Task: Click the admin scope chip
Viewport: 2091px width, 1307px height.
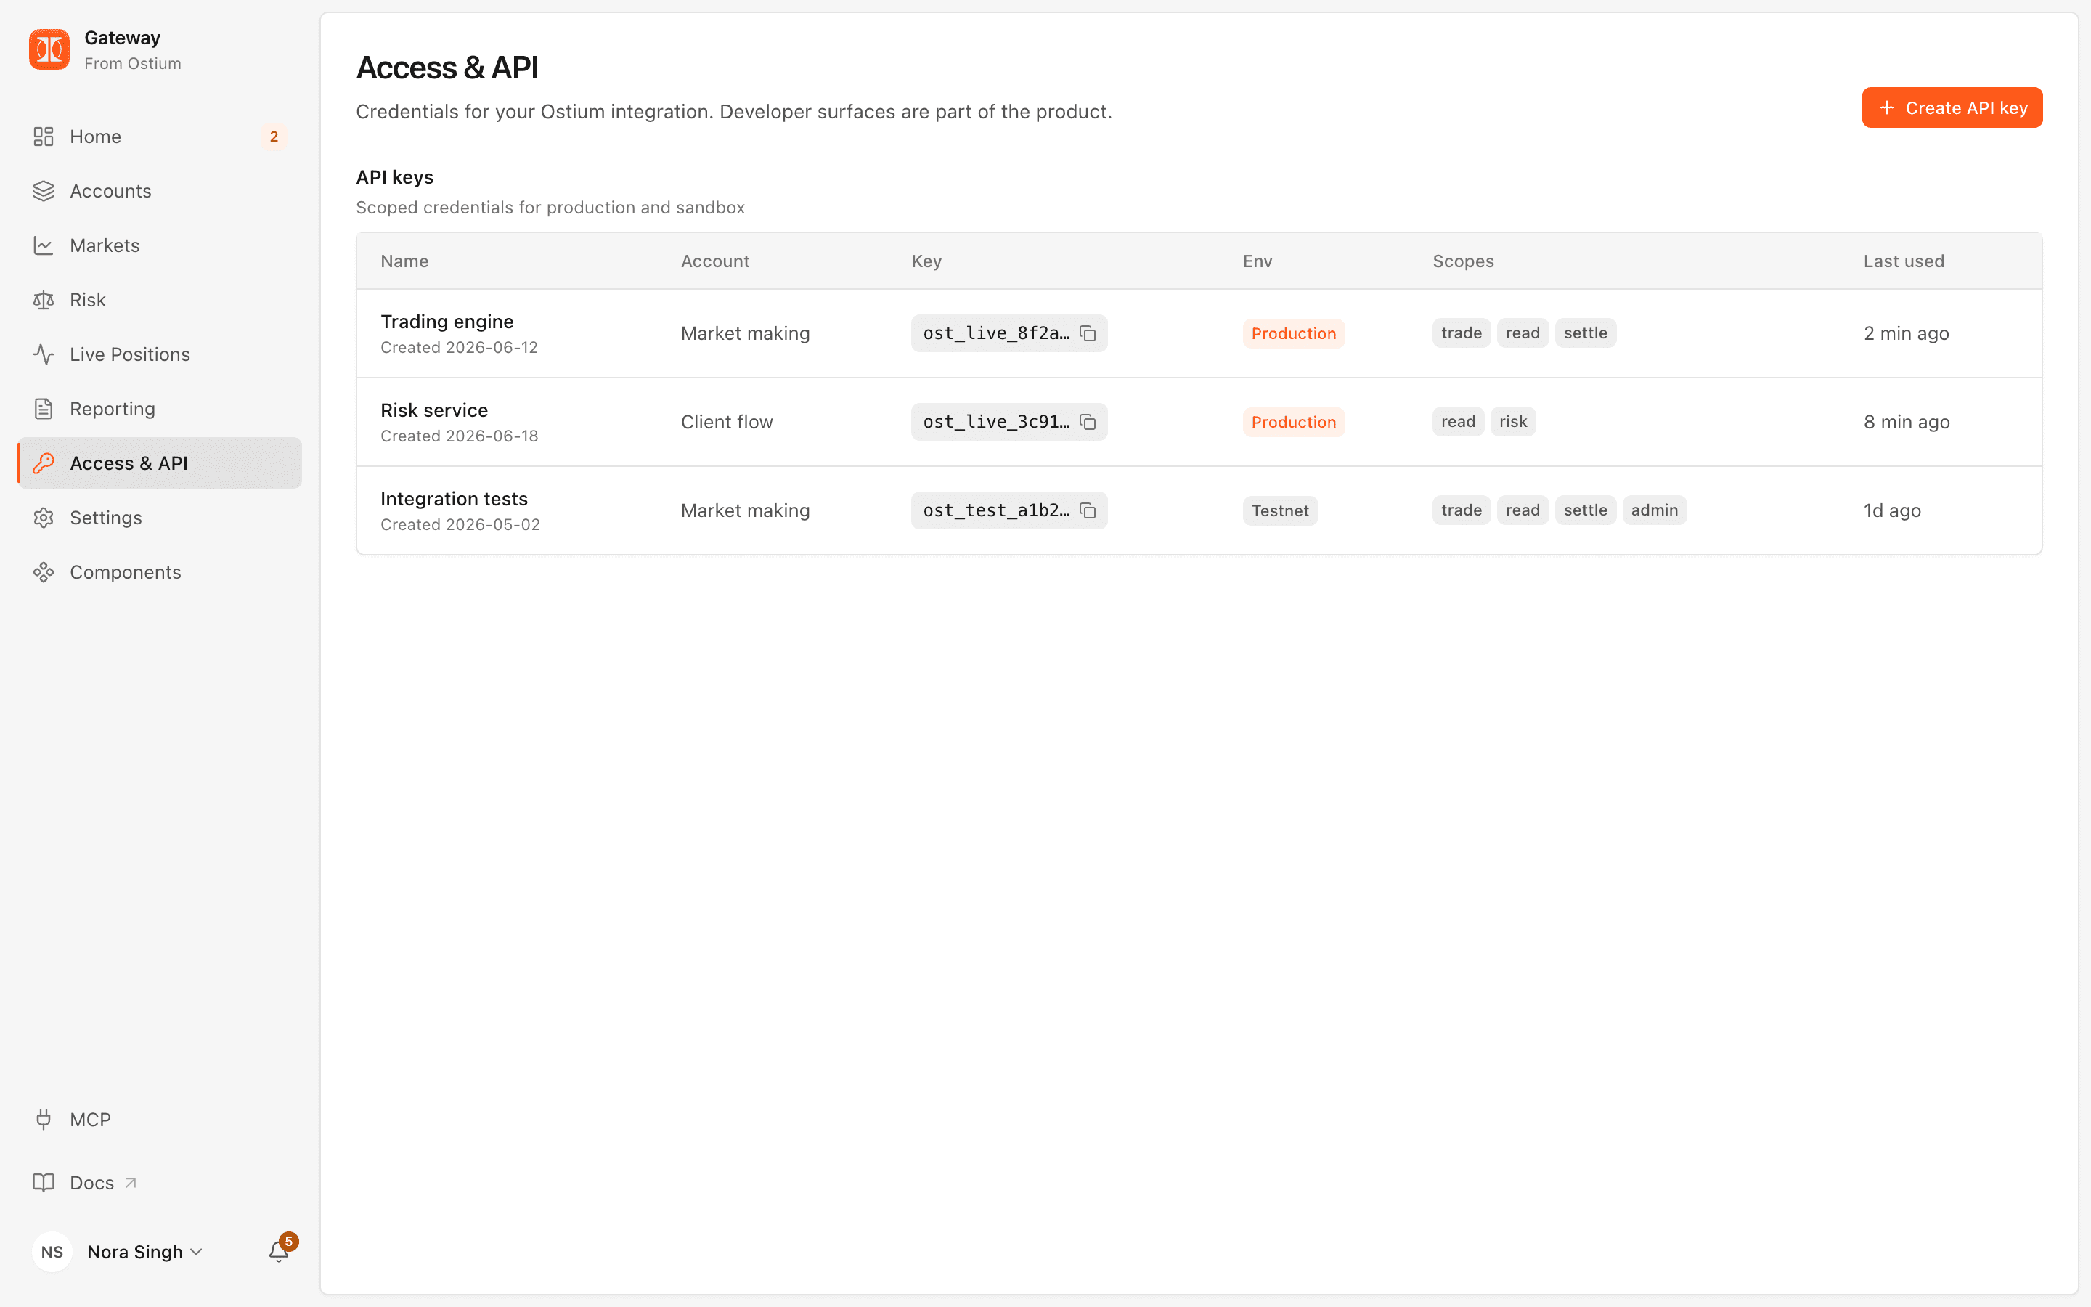Action: (1654, 510)
